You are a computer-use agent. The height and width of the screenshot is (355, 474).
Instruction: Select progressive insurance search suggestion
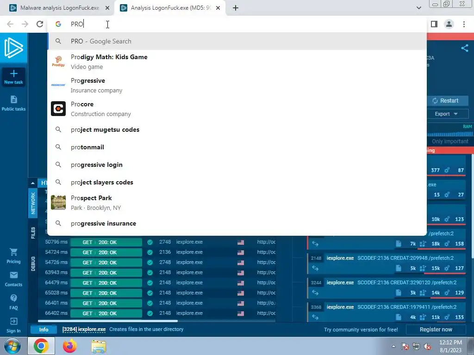237,223
